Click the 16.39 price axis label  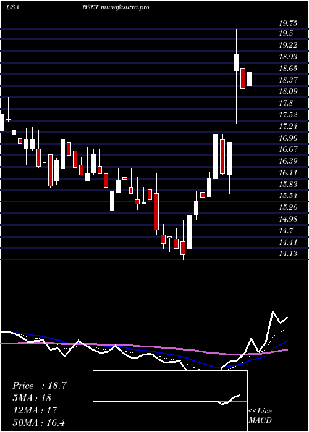click(x=288, y=160)
